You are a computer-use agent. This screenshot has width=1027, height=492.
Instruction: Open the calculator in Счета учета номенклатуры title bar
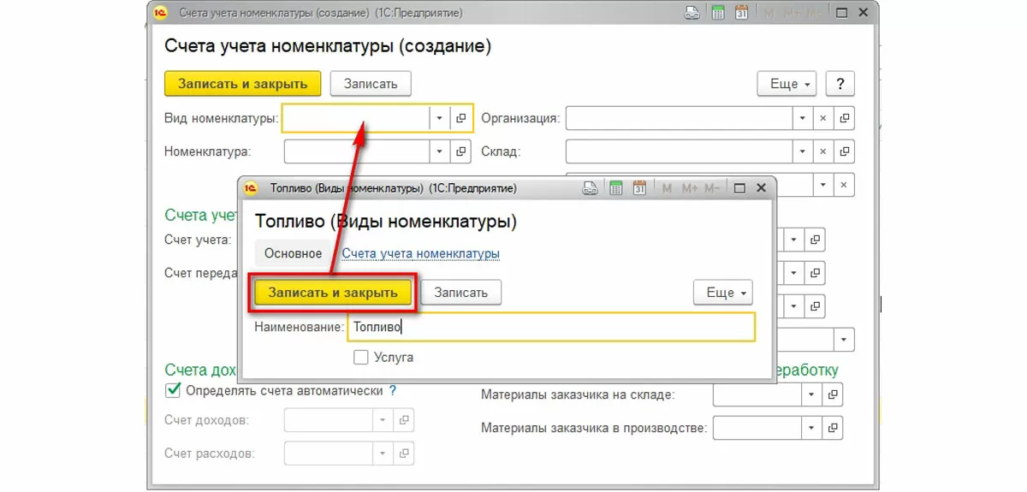(718, 13)
